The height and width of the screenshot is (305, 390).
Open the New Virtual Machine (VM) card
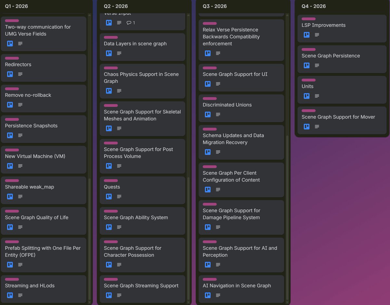pos(44,160)
